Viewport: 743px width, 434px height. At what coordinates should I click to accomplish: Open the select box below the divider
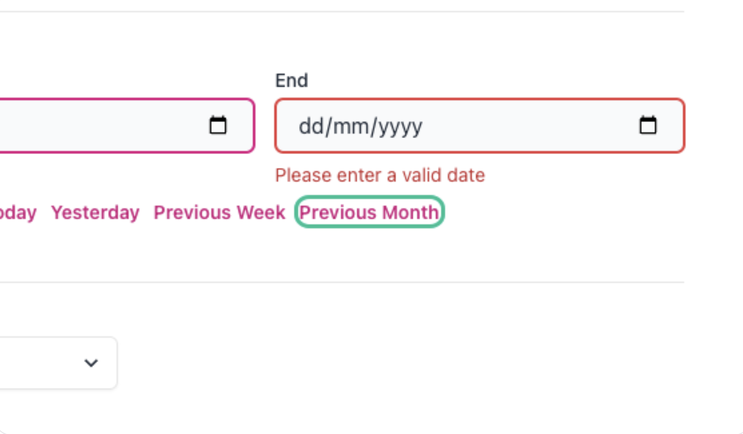point(58,363)
